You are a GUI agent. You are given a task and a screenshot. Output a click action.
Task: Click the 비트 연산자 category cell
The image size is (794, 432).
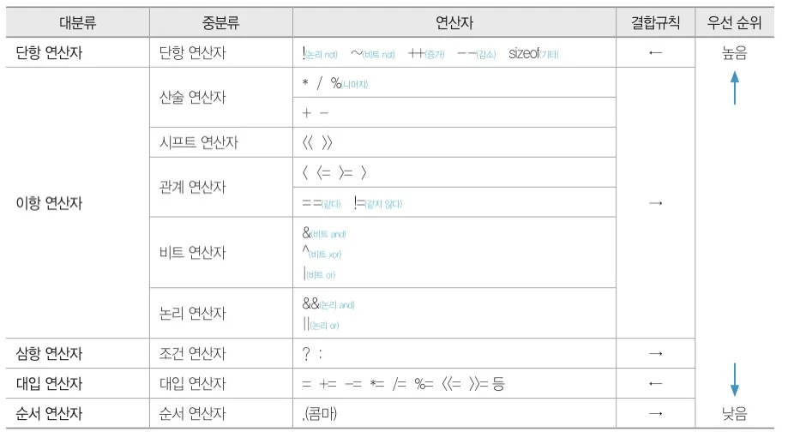220,252
